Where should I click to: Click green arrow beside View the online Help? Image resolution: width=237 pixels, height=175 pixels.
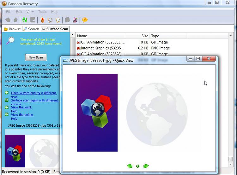coord(7,114)
